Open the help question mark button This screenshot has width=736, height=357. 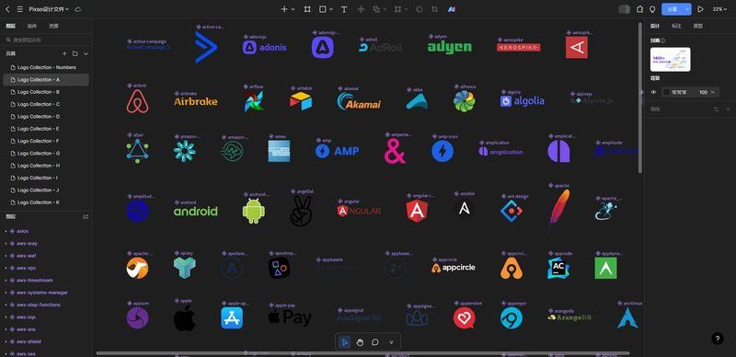pyautogui.click(x=717, y=339)
